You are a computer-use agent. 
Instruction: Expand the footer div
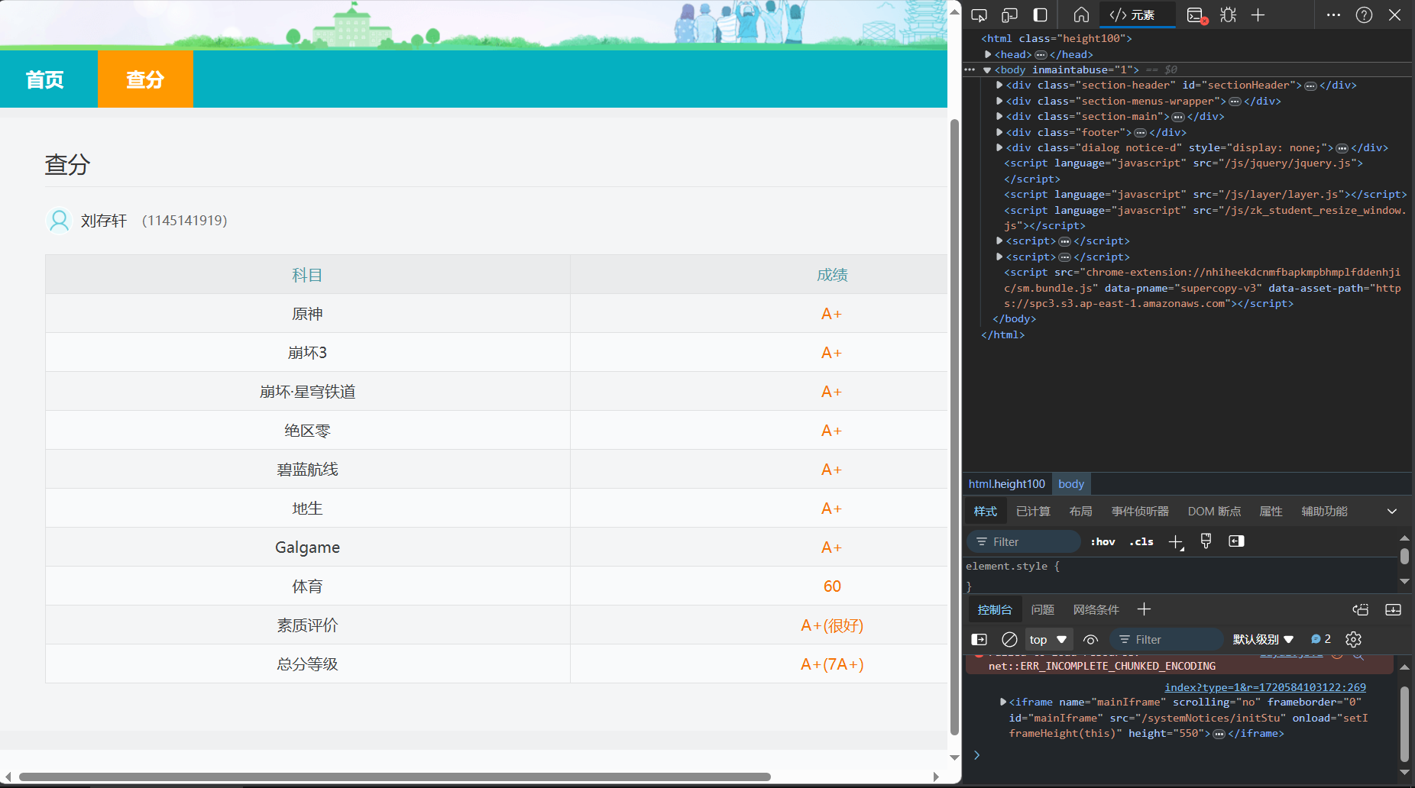(x=999, y=132)
